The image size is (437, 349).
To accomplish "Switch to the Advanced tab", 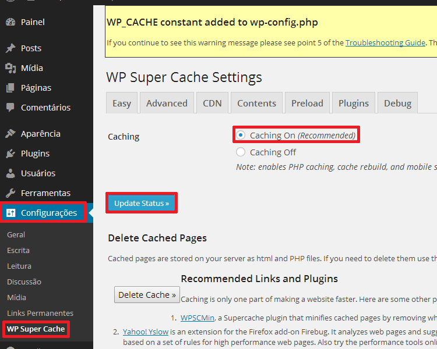I will click(x=167, y=103).
